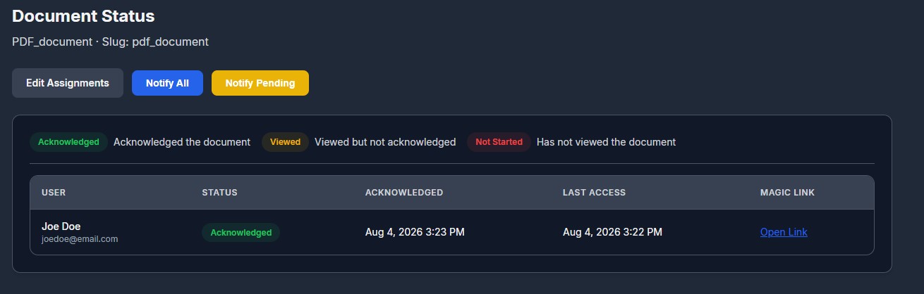Select the Last Access column header
This screenshot has height=294, width=924.
tap(594, 193)
